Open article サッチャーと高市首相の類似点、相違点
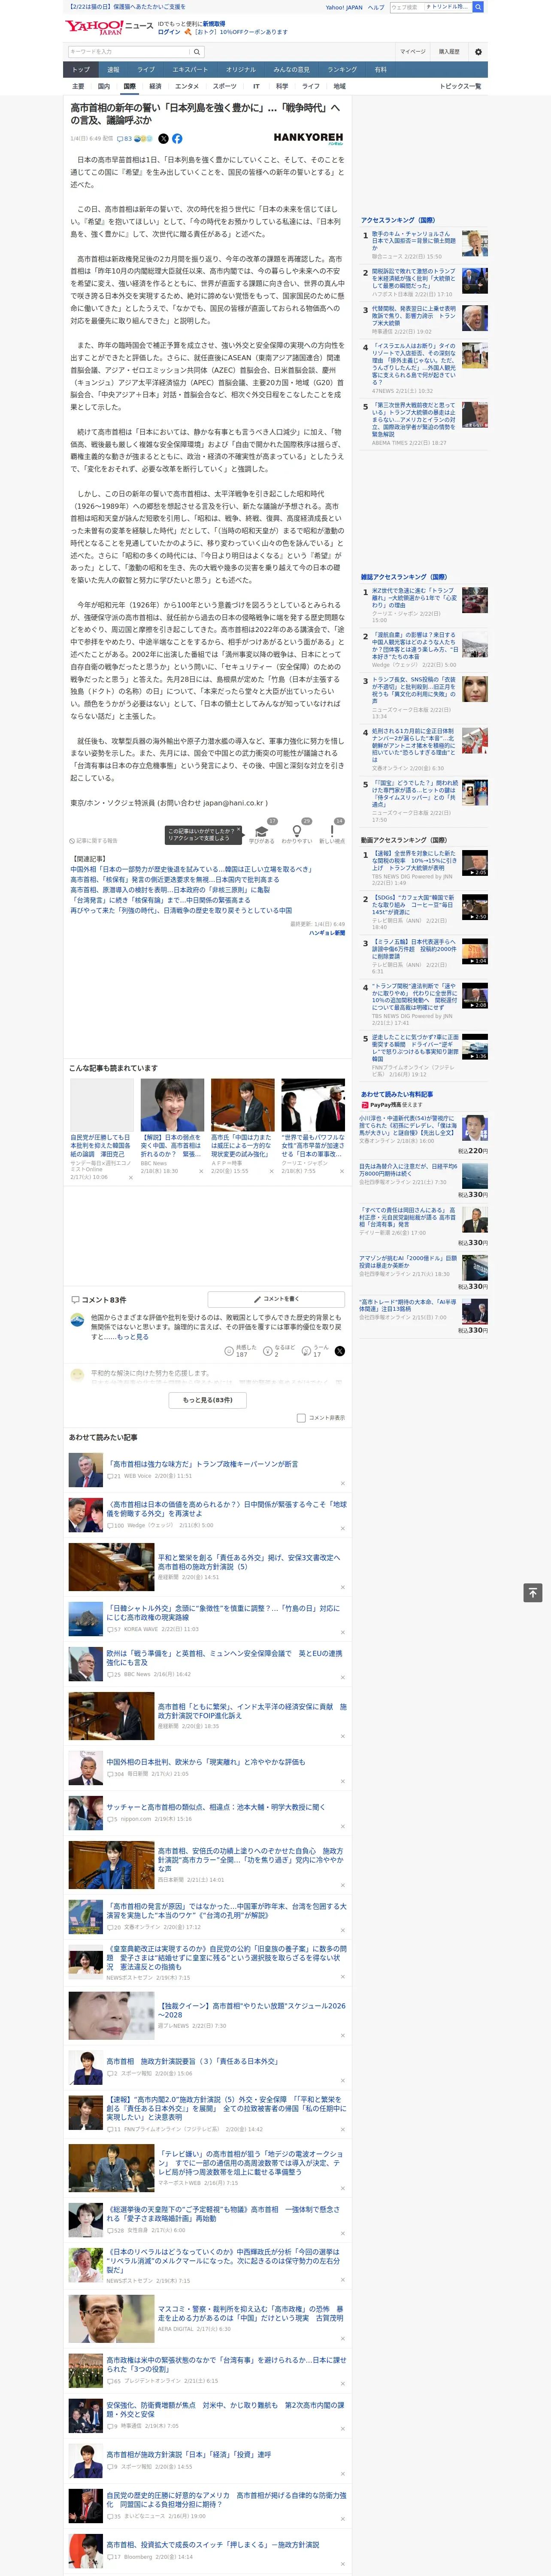This screenshot has height=2576, width=551. (x=216, y=1807)
